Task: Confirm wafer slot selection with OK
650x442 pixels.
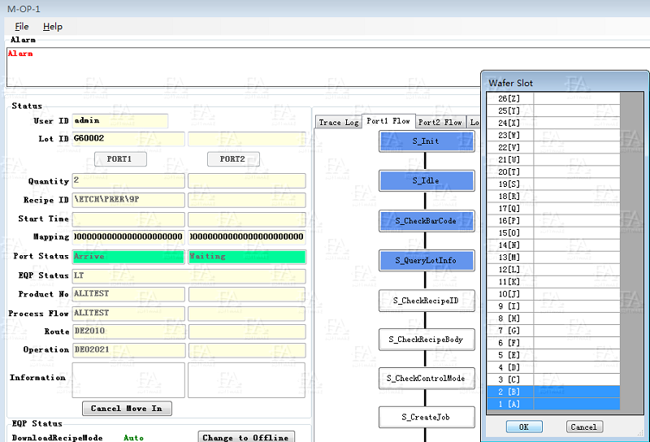Action: pyautogui.click(x=523, y=427)
